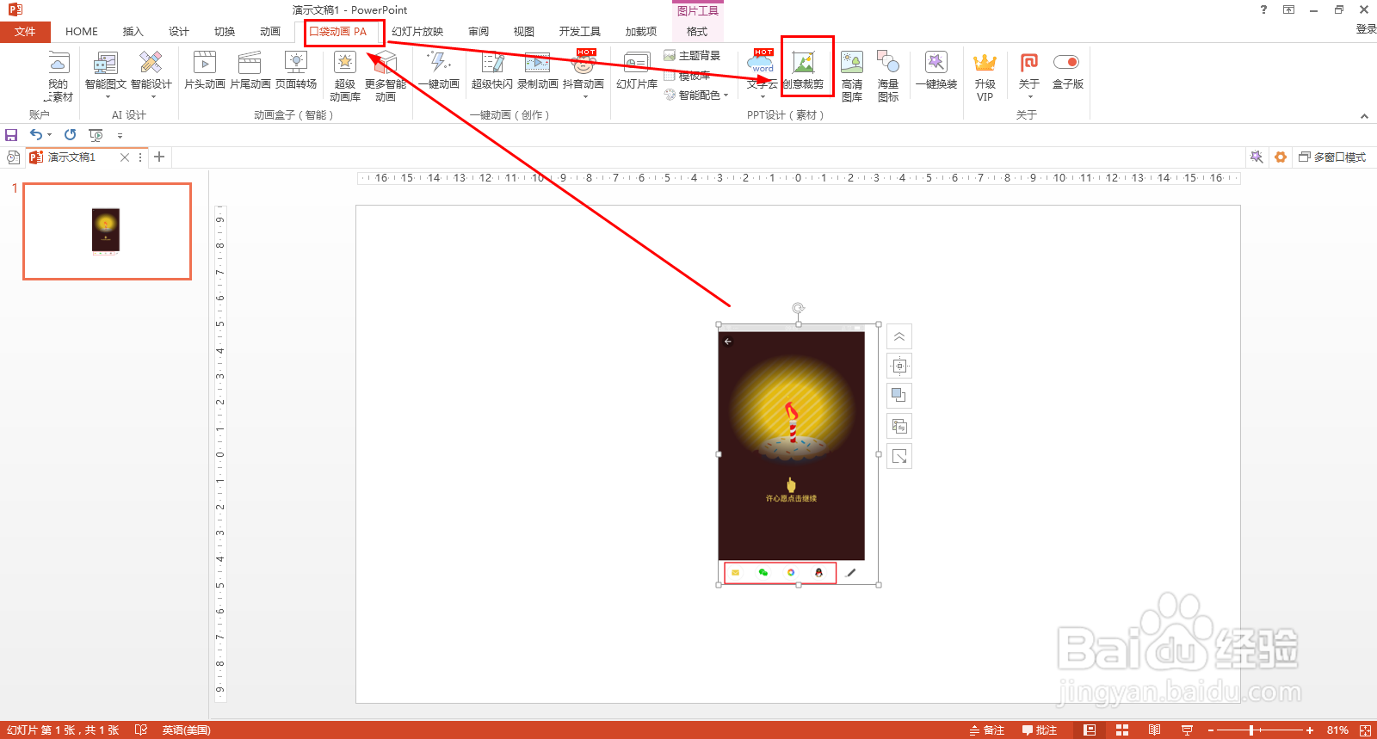Open 创意裁剪 creative crop tool
This screenshot has width=1377, height=739.
804,71
